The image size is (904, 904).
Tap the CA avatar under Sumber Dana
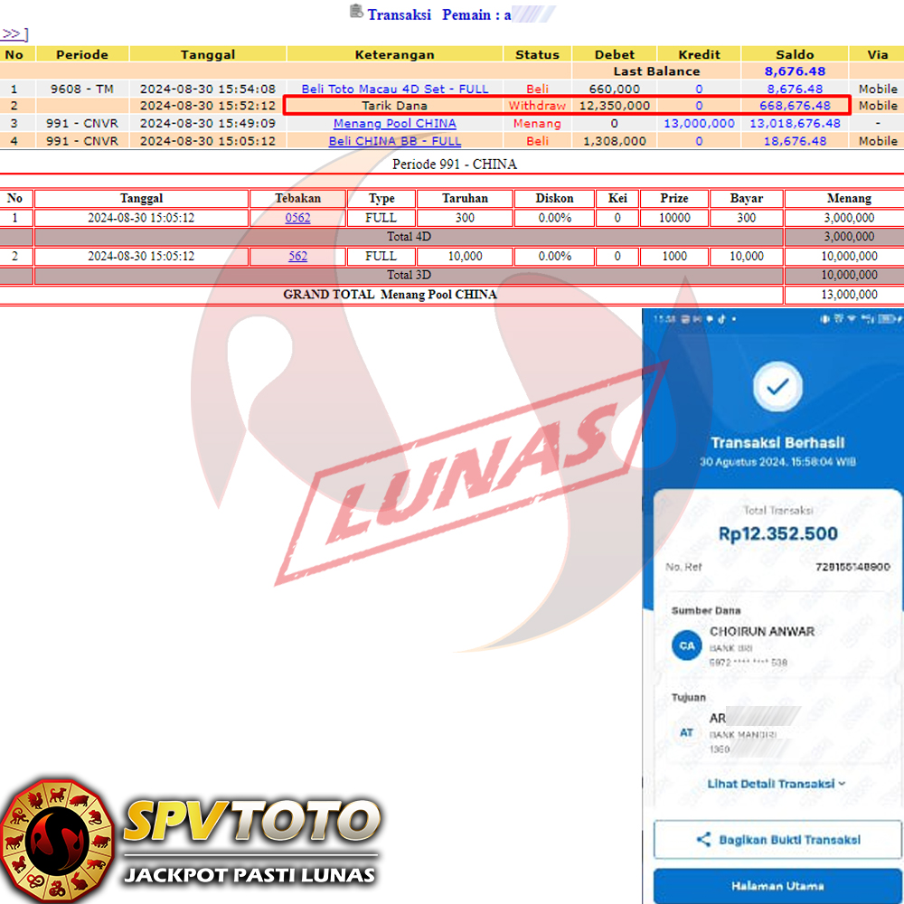tap(687, 645)
